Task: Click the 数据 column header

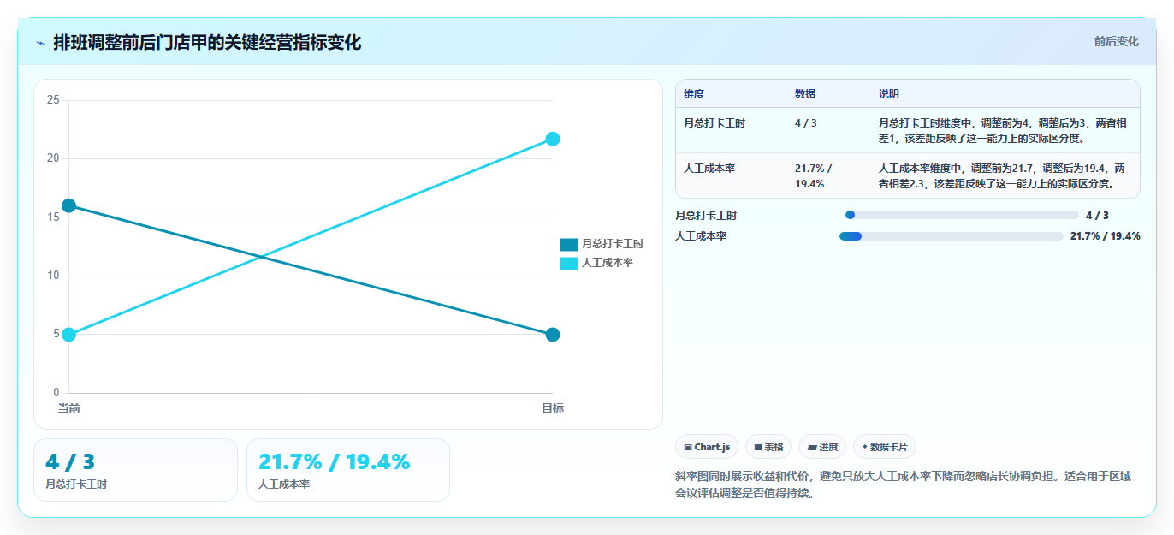Action: click(805, 94)
